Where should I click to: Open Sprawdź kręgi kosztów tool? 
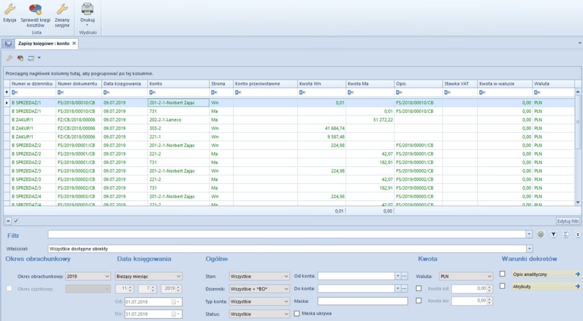coord(35,9)
